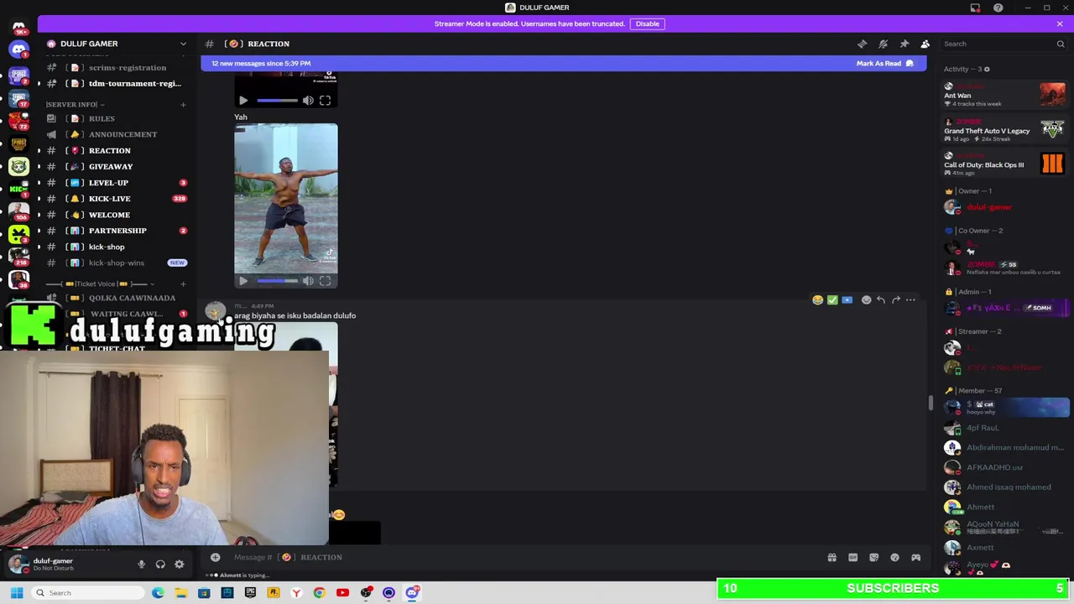Open the LEVEL-UP channel
This screenshot has height=604, width=1074.
116,182
